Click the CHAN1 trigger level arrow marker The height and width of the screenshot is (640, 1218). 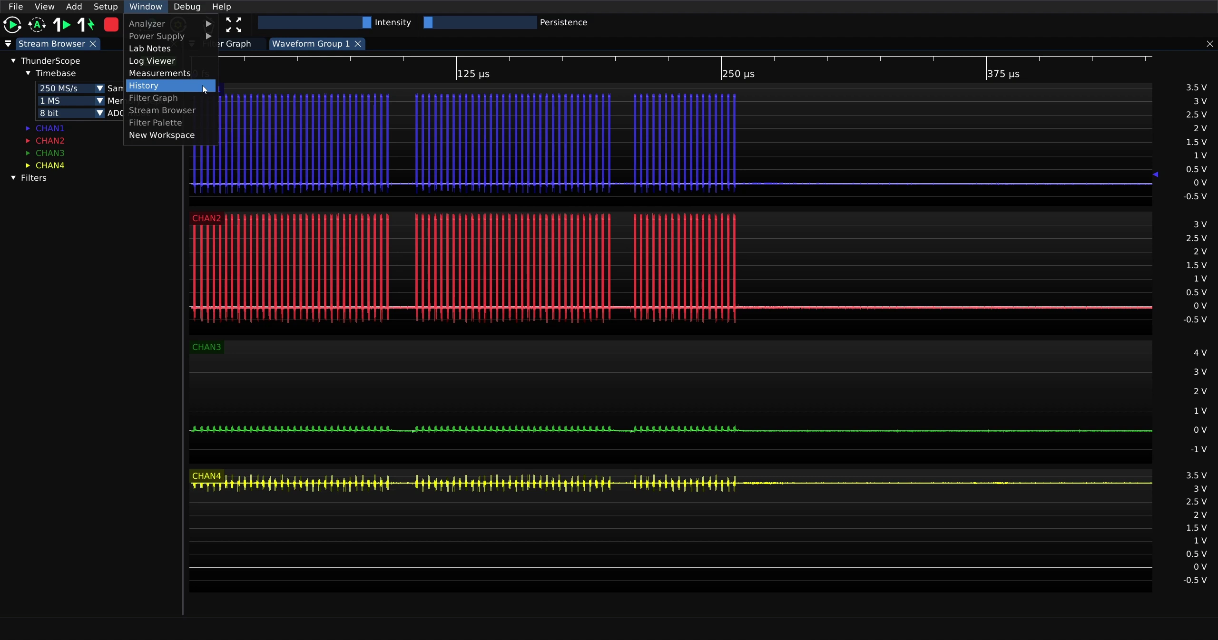[x=1155, y=175]
